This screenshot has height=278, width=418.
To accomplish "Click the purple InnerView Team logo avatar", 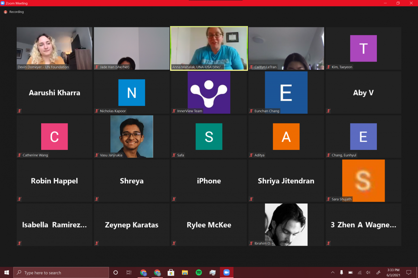I will tap(209, 93).
